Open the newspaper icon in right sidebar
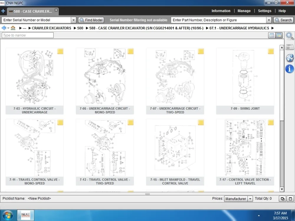 click(290, 47)
